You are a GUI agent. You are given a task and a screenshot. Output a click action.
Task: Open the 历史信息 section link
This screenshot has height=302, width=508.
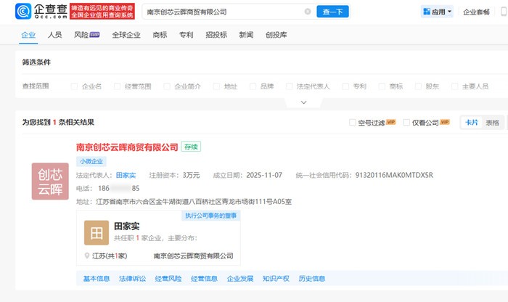pyautogui.click(x=312, y=279)
